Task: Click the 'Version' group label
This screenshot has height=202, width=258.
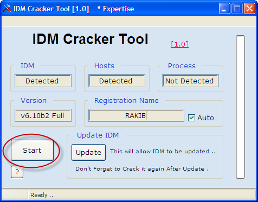Action: pyautogui.click(x=34, y=100)
